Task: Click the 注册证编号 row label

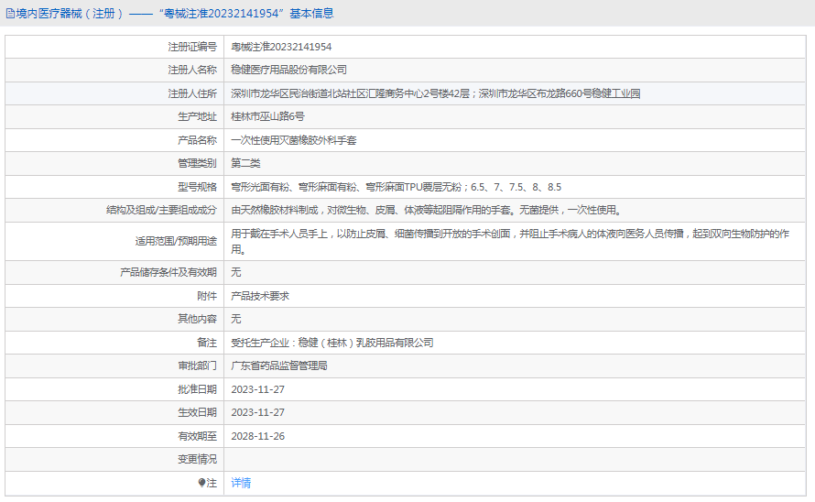Action: [191, 47]
